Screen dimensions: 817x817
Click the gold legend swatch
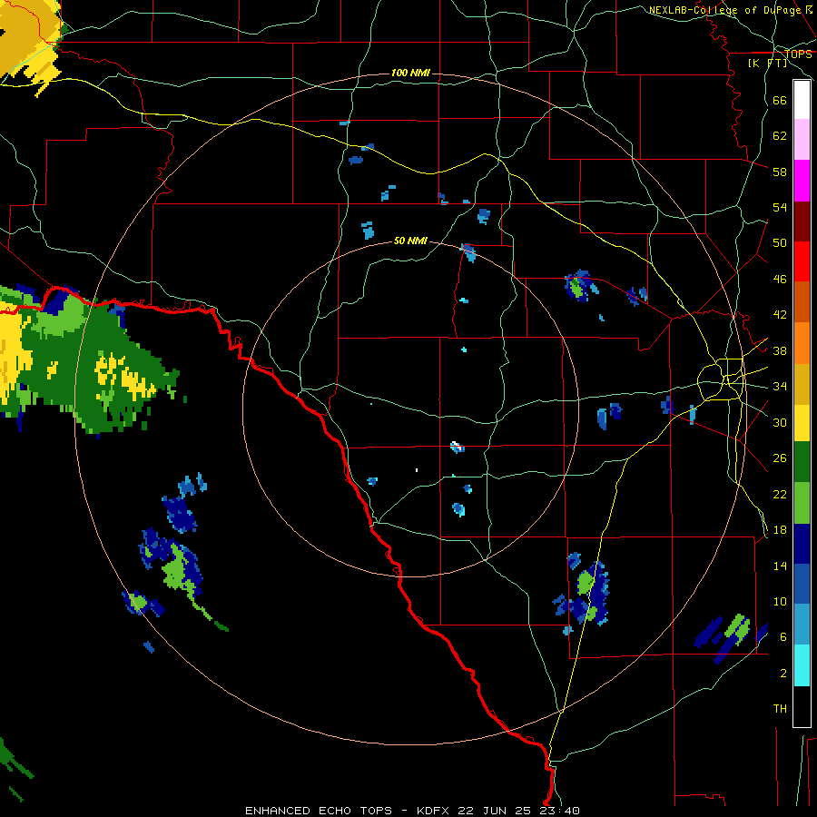[802, 384]
